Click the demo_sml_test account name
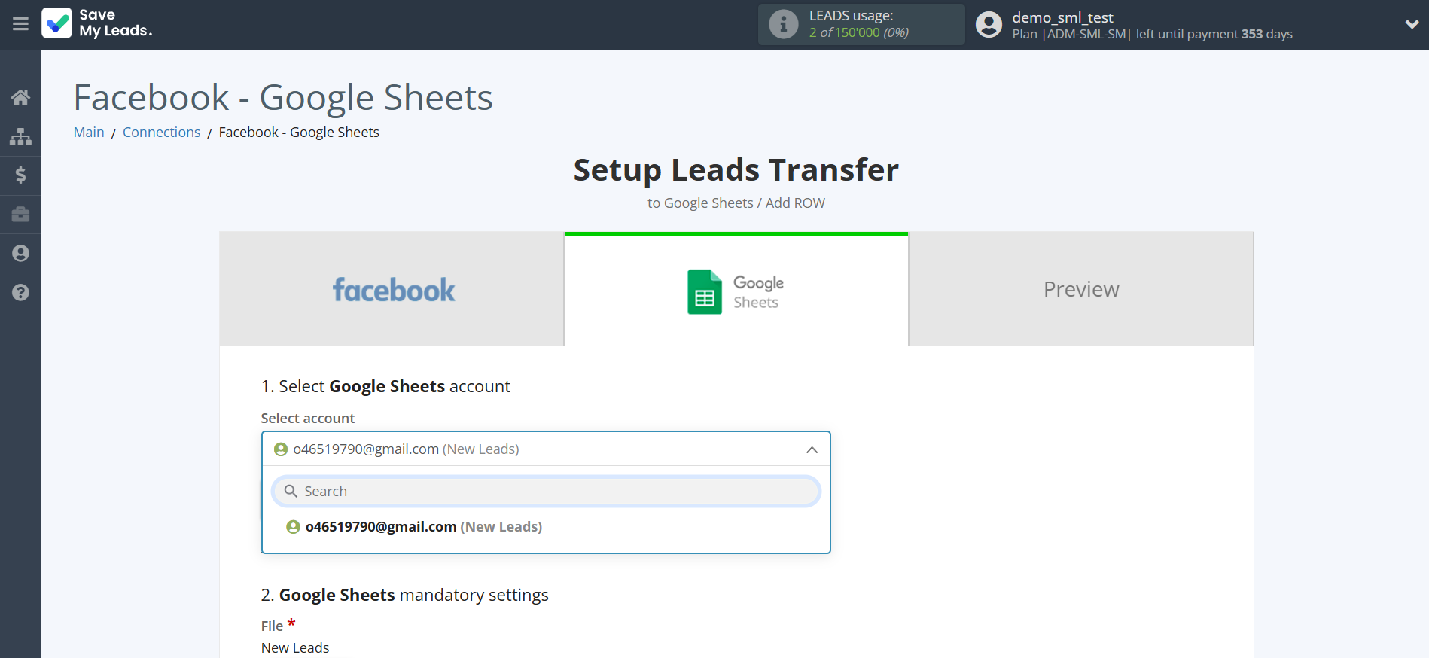Screen dimensions: 1429x658 [x=1062, y=17]
